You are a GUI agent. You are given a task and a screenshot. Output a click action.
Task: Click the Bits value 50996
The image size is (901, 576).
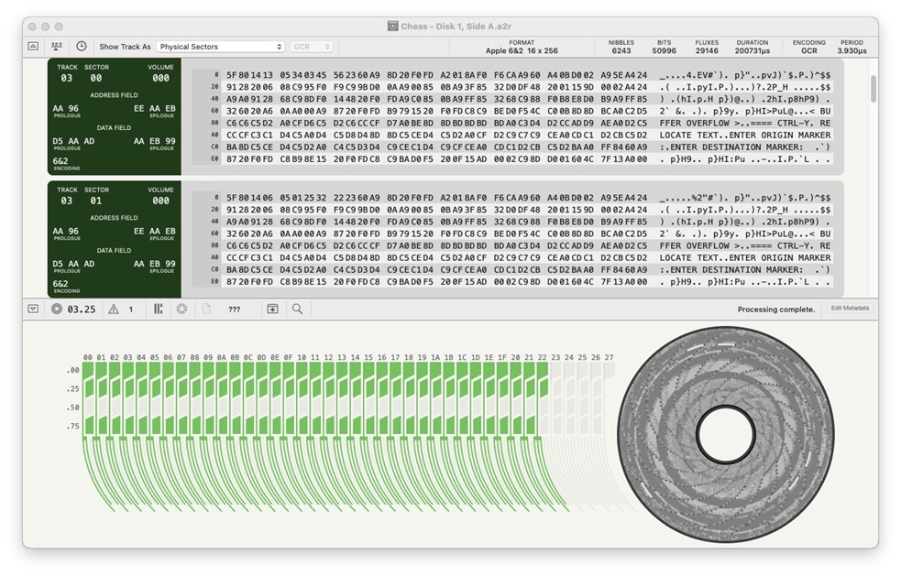click(x=664, y=50)
